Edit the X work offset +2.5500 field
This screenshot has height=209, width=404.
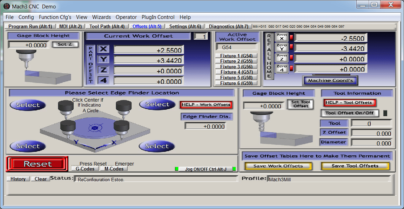click(149, 50)
